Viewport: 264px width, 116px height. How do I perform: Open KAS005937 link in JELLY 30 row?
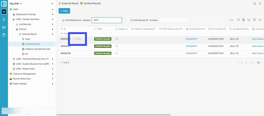coord(191,53)
